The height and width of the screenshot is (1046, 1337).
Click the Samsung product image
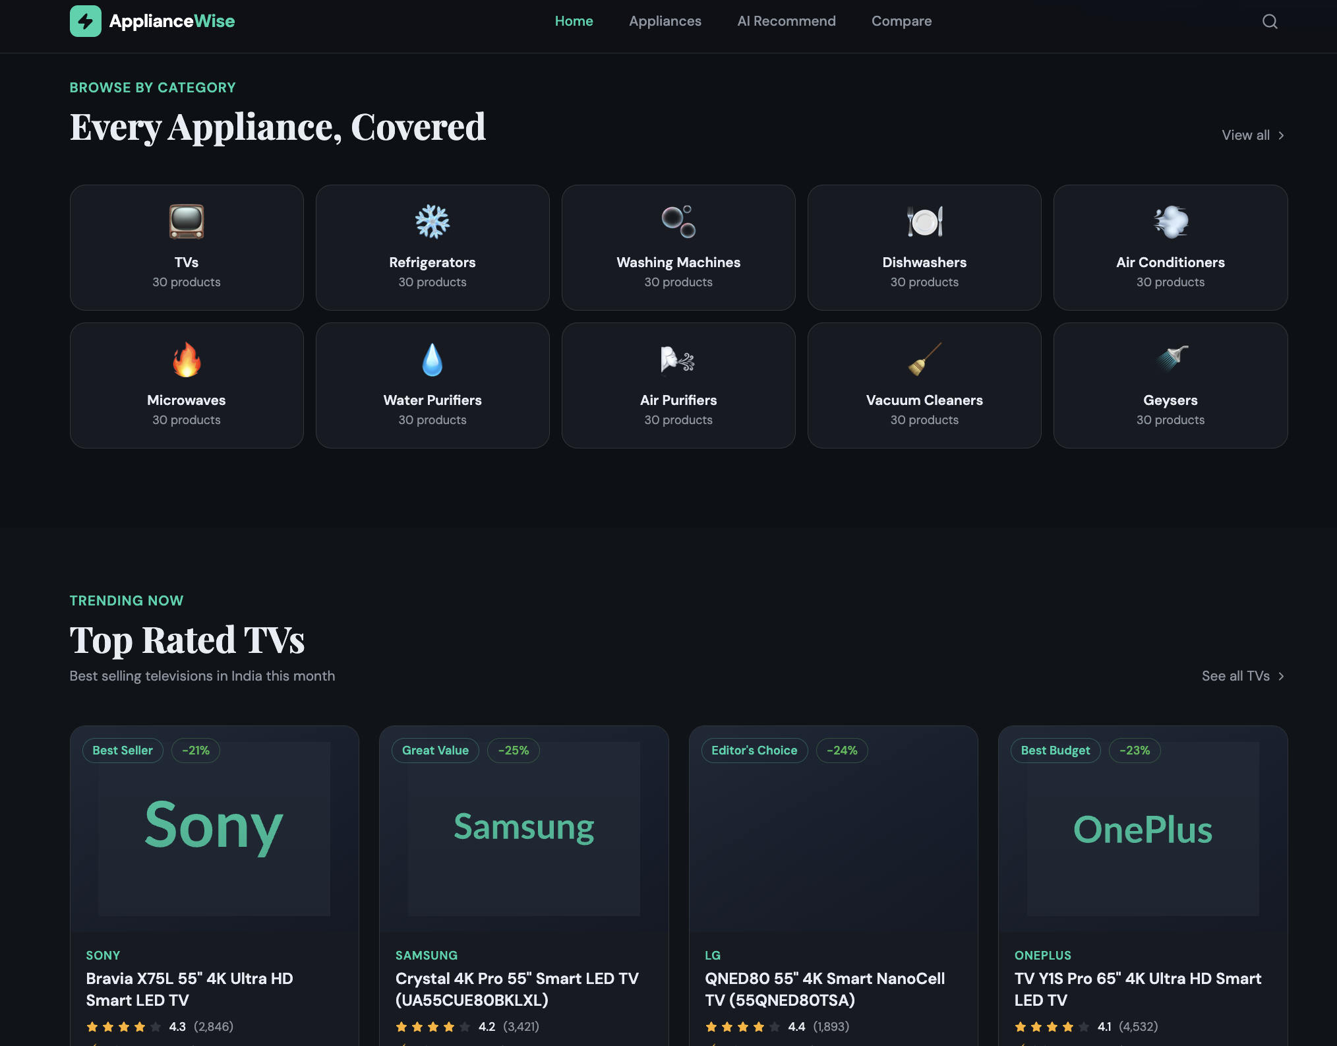click(524, 828)
